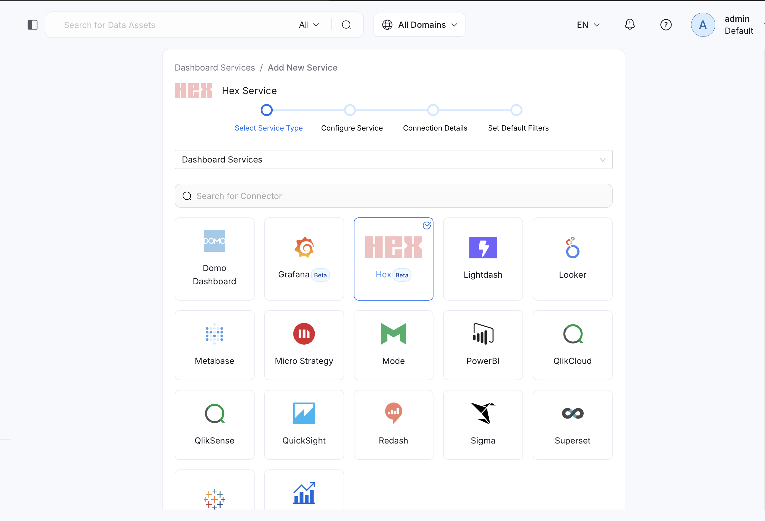Open the help question mark icon
This screenshot has height=521, width=765.
click(x=665, y=25)
